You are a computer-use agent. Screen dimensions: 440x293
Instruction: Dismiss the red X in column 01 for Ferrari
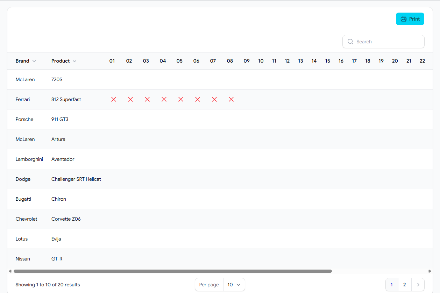113,99
